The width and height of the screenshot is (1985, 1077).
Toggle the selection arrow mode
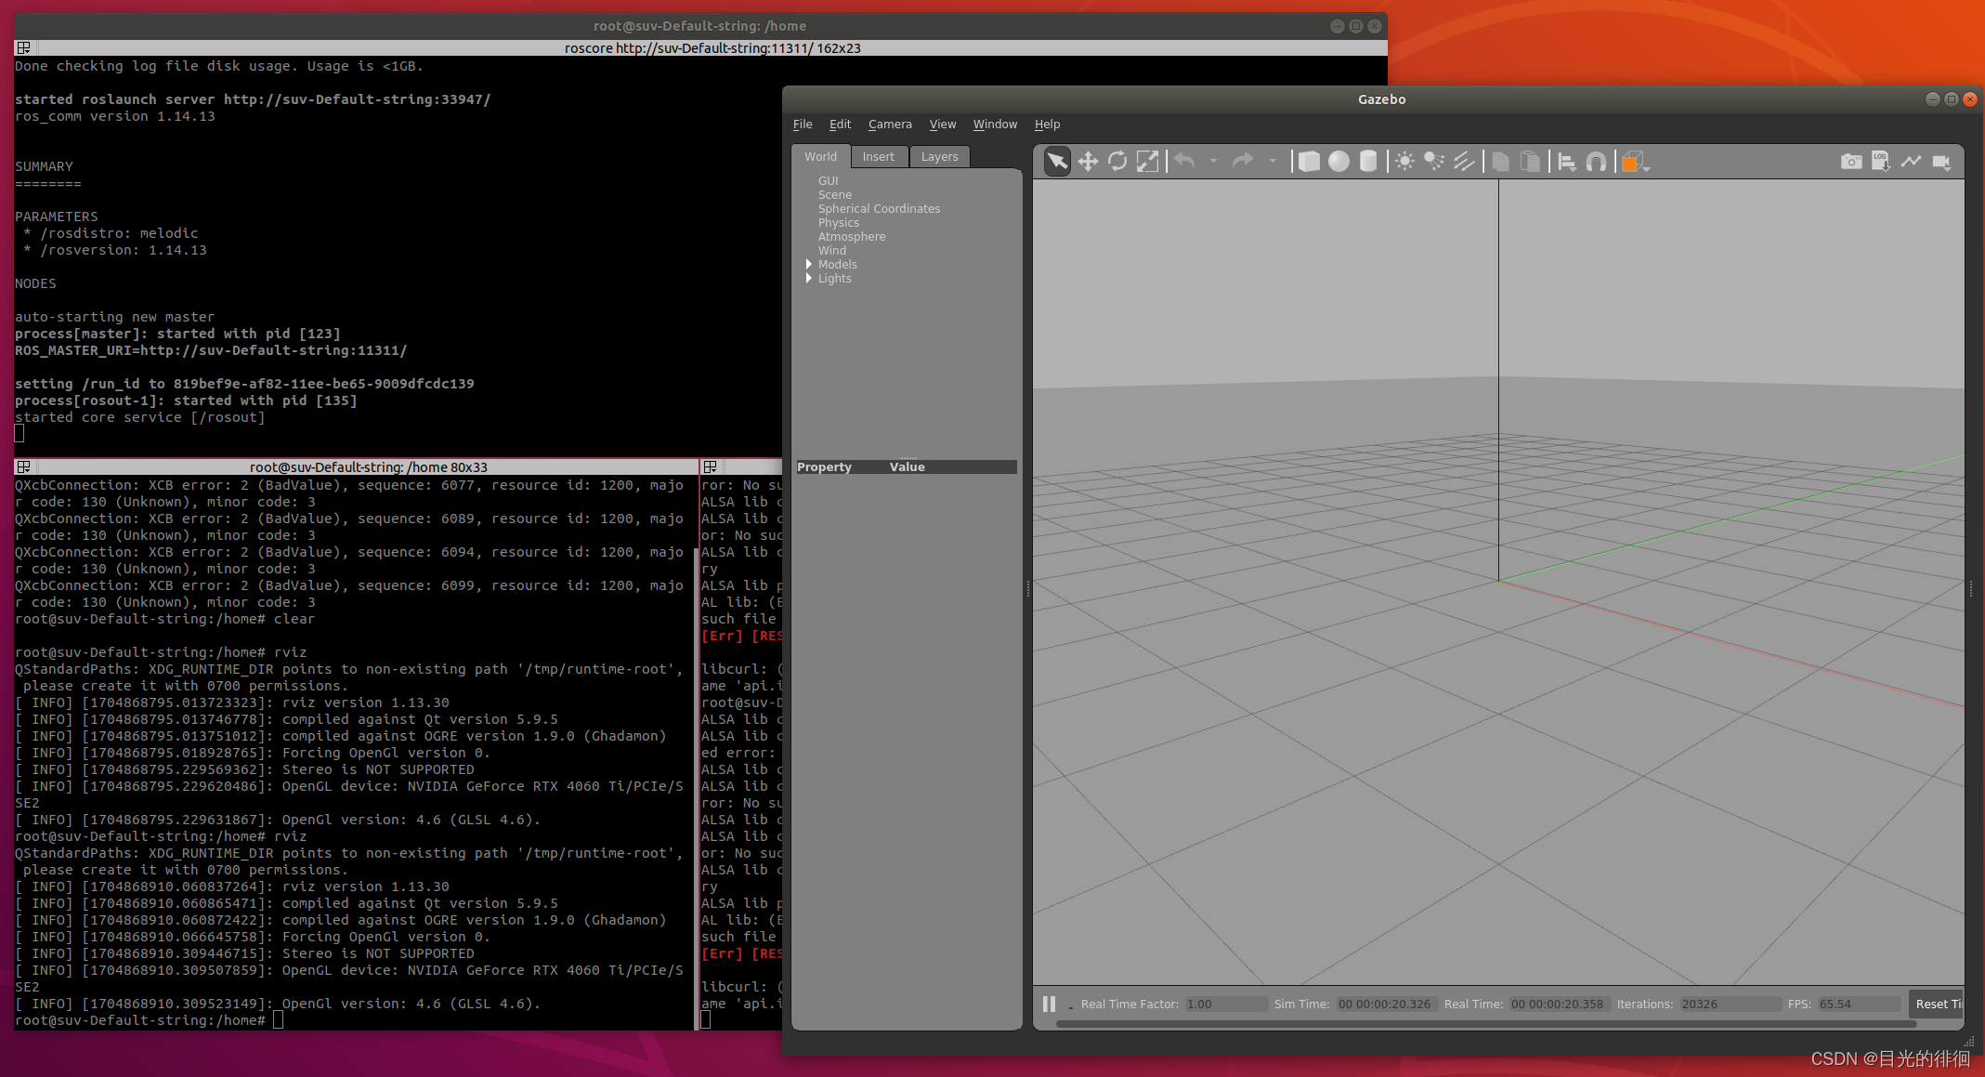coord(1057,162)
